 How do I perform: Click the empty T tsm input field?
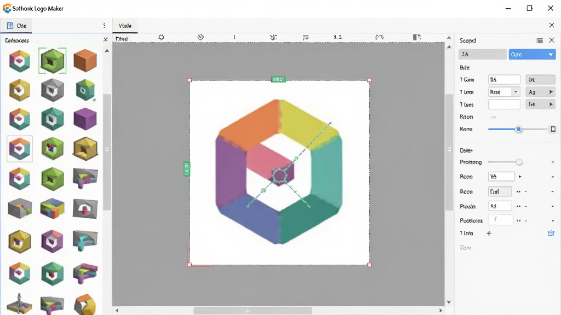click(504, 104)
